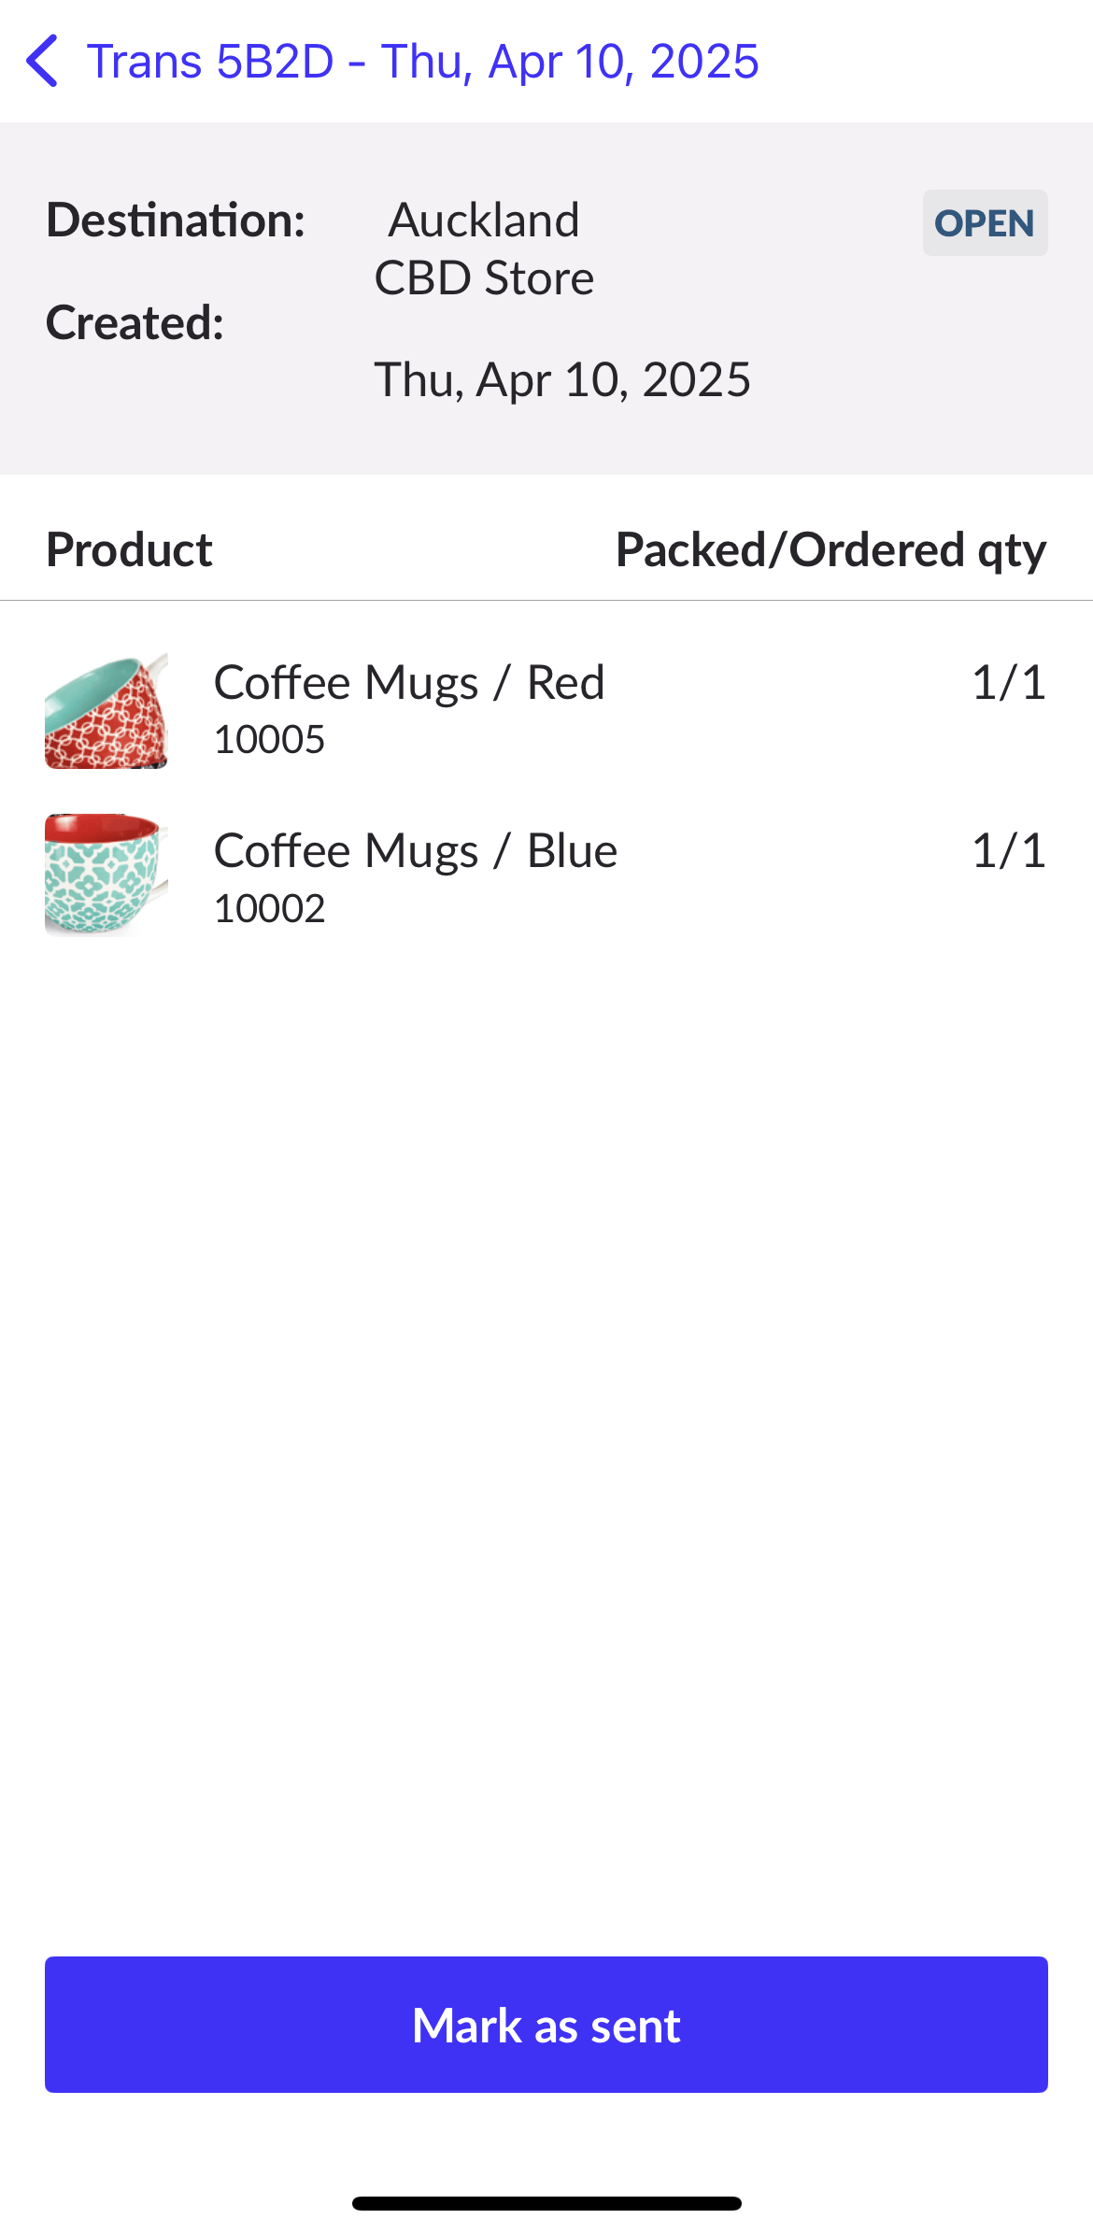
Task: Tap the created date Thu, Apr 10, 2025
Action: click(562, 380)
